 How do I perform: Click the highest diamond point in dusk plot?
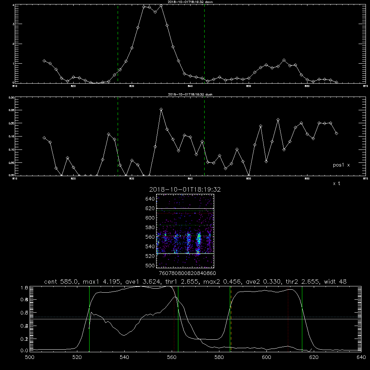[161, 110]
